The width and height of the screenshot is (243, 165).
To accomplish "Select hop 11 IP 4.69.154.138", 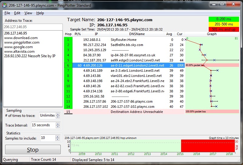I will tap(93, 91).
